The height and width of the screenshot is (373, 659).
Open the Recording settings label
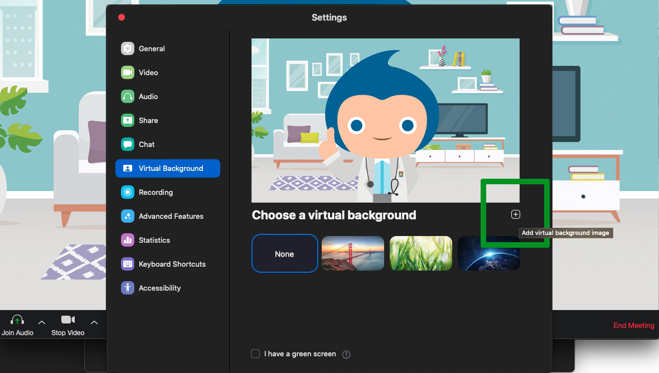click(x=156, y=192)
